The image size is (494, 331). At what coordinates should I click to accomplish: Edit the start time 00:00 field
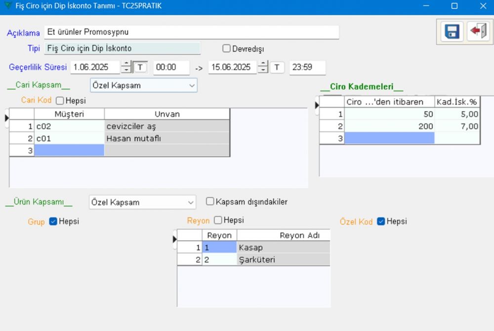pos(171,67)
